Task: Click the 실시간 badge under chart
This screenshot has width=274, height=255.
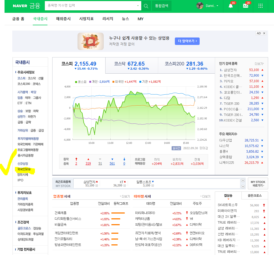Action: point(176,148)
